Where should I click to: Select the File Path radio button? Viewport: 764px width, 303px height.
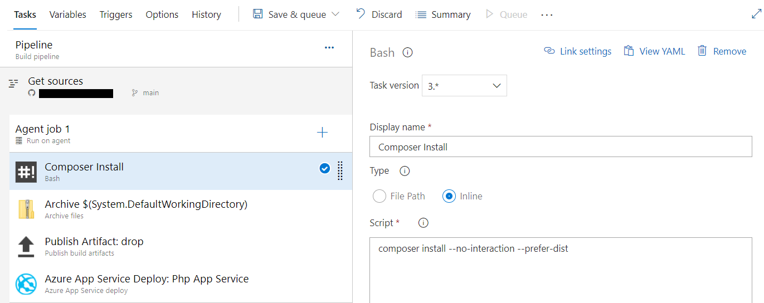pos(379,196)
